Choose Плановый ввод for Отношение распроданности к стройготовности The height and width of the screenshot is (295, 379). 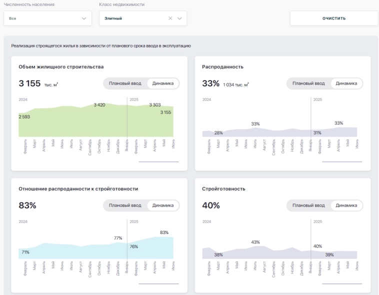click(125, 205)
